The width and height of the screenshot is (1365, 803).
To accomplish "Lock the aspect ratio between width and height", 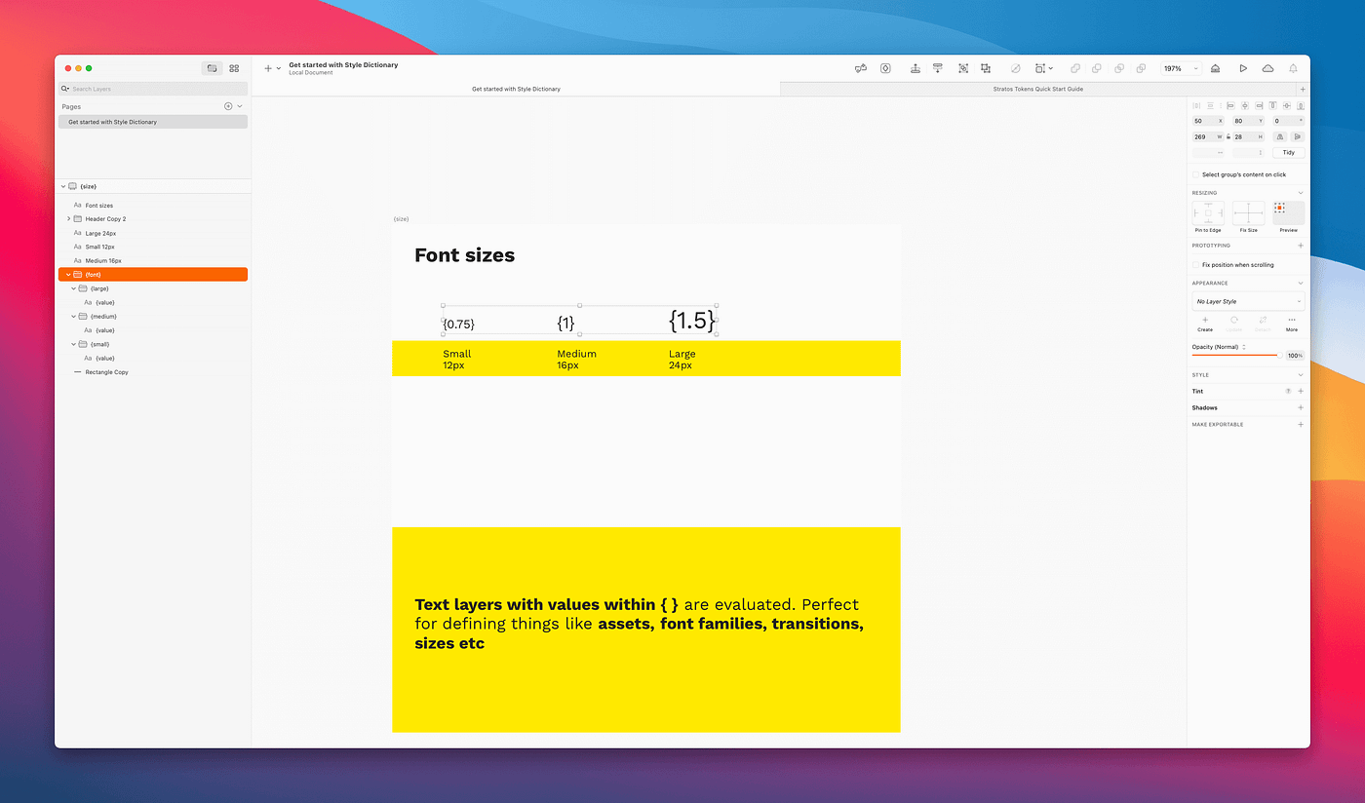I will [x=1228, y=136].
